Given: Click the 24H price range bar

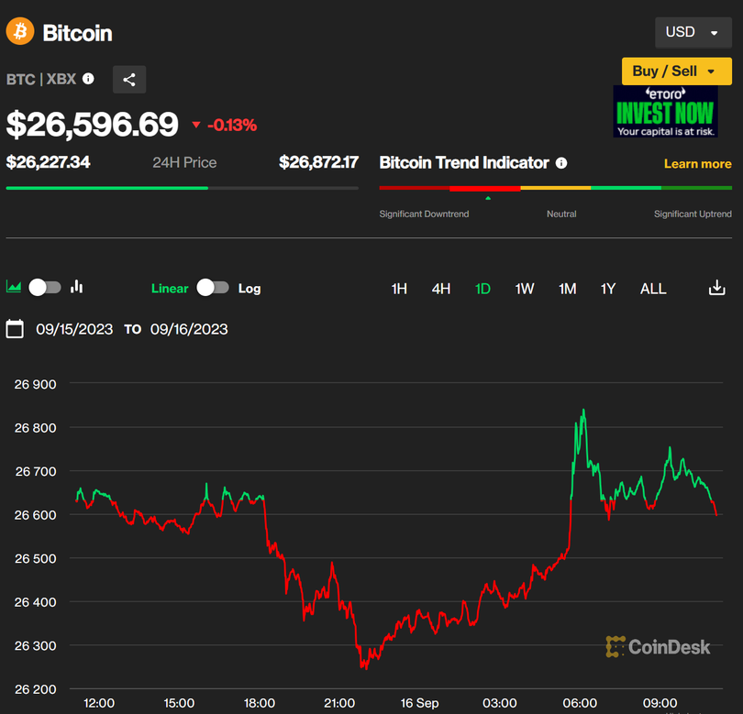Looking at the screenshot, I should pos(182,188).
